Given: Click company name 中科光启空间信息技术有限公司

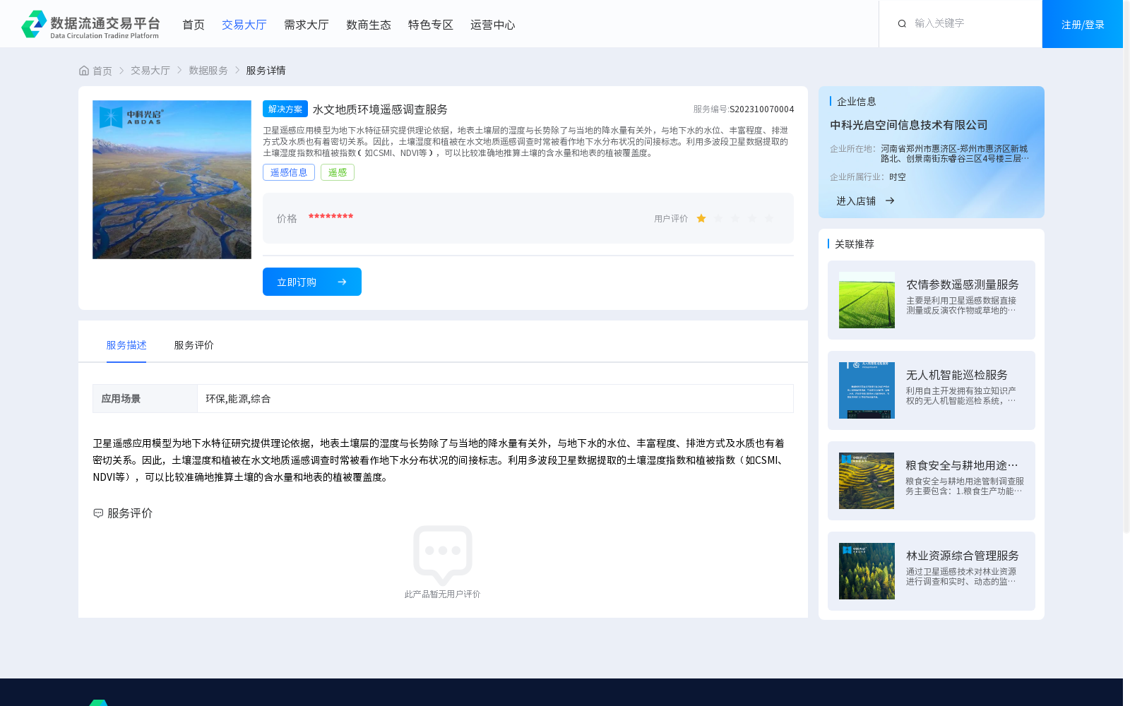Looking at the screenshot, I should point(909,125).
